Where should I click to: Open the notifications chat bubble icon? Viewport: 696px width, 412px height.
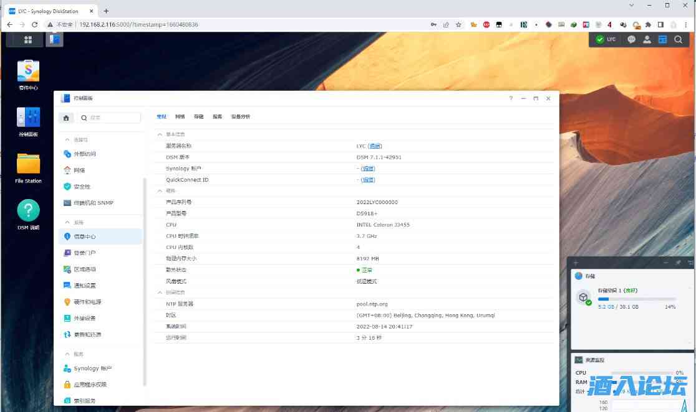(x=631, y=40)
